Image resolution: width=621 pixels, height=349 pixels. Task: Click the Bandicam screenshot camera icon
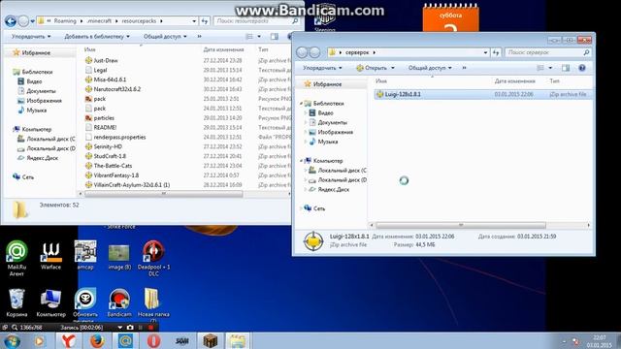130,328
